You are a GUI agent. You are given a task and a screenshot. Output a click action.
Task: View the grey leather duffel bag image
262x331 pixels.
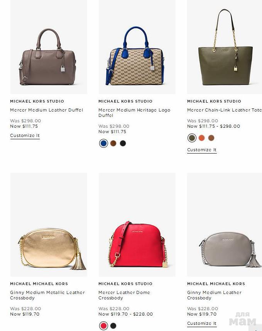pos(49,47)
